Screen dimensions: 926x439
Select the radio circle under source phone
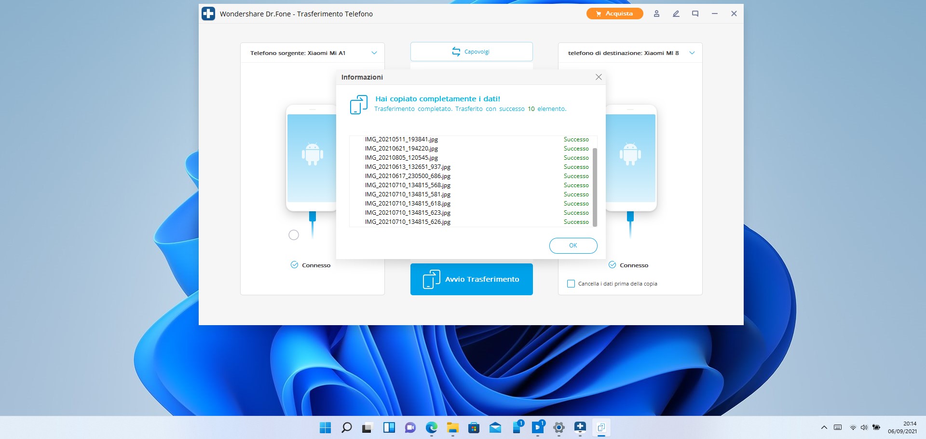click(x=294, y=235)
